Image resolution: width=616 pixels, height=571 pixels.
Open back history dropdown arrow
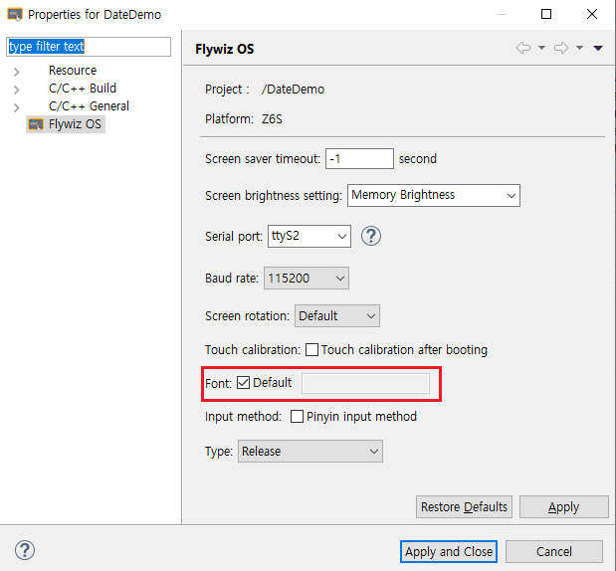point(541,48)
